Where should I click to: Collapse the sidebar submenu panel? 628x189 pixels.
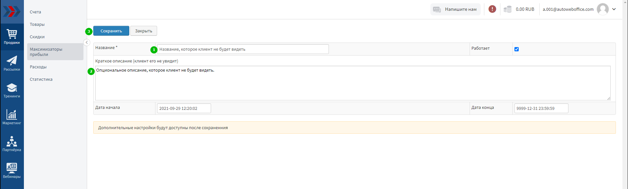[87, 43]
